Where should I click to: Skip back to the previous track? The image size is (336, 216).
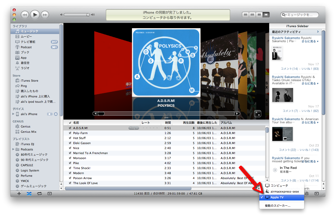coord(25,15)
